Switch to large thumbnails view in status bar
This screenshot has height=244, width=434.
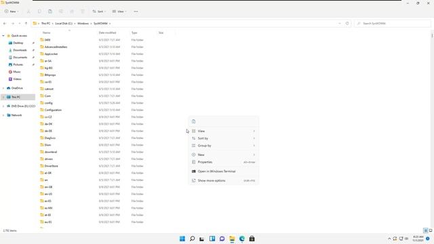431,230
